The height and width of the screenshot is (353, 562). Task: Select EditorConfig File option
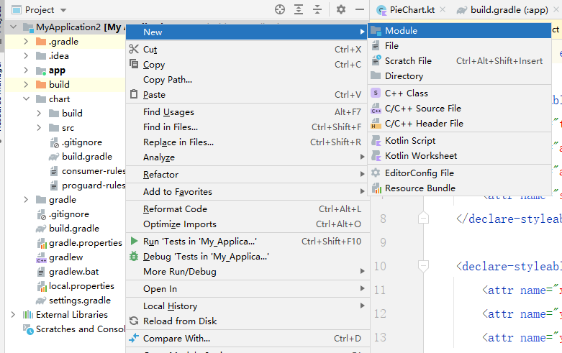point(460,173)
